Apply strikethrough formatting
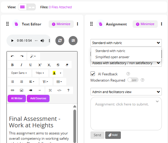This screenshot has height=143, width=168. 58,65
